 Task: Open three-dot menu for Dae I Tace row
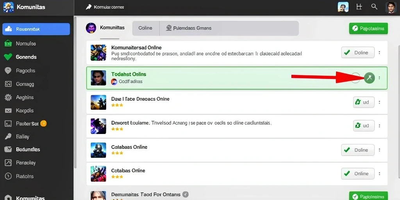[x=379, y=102]
